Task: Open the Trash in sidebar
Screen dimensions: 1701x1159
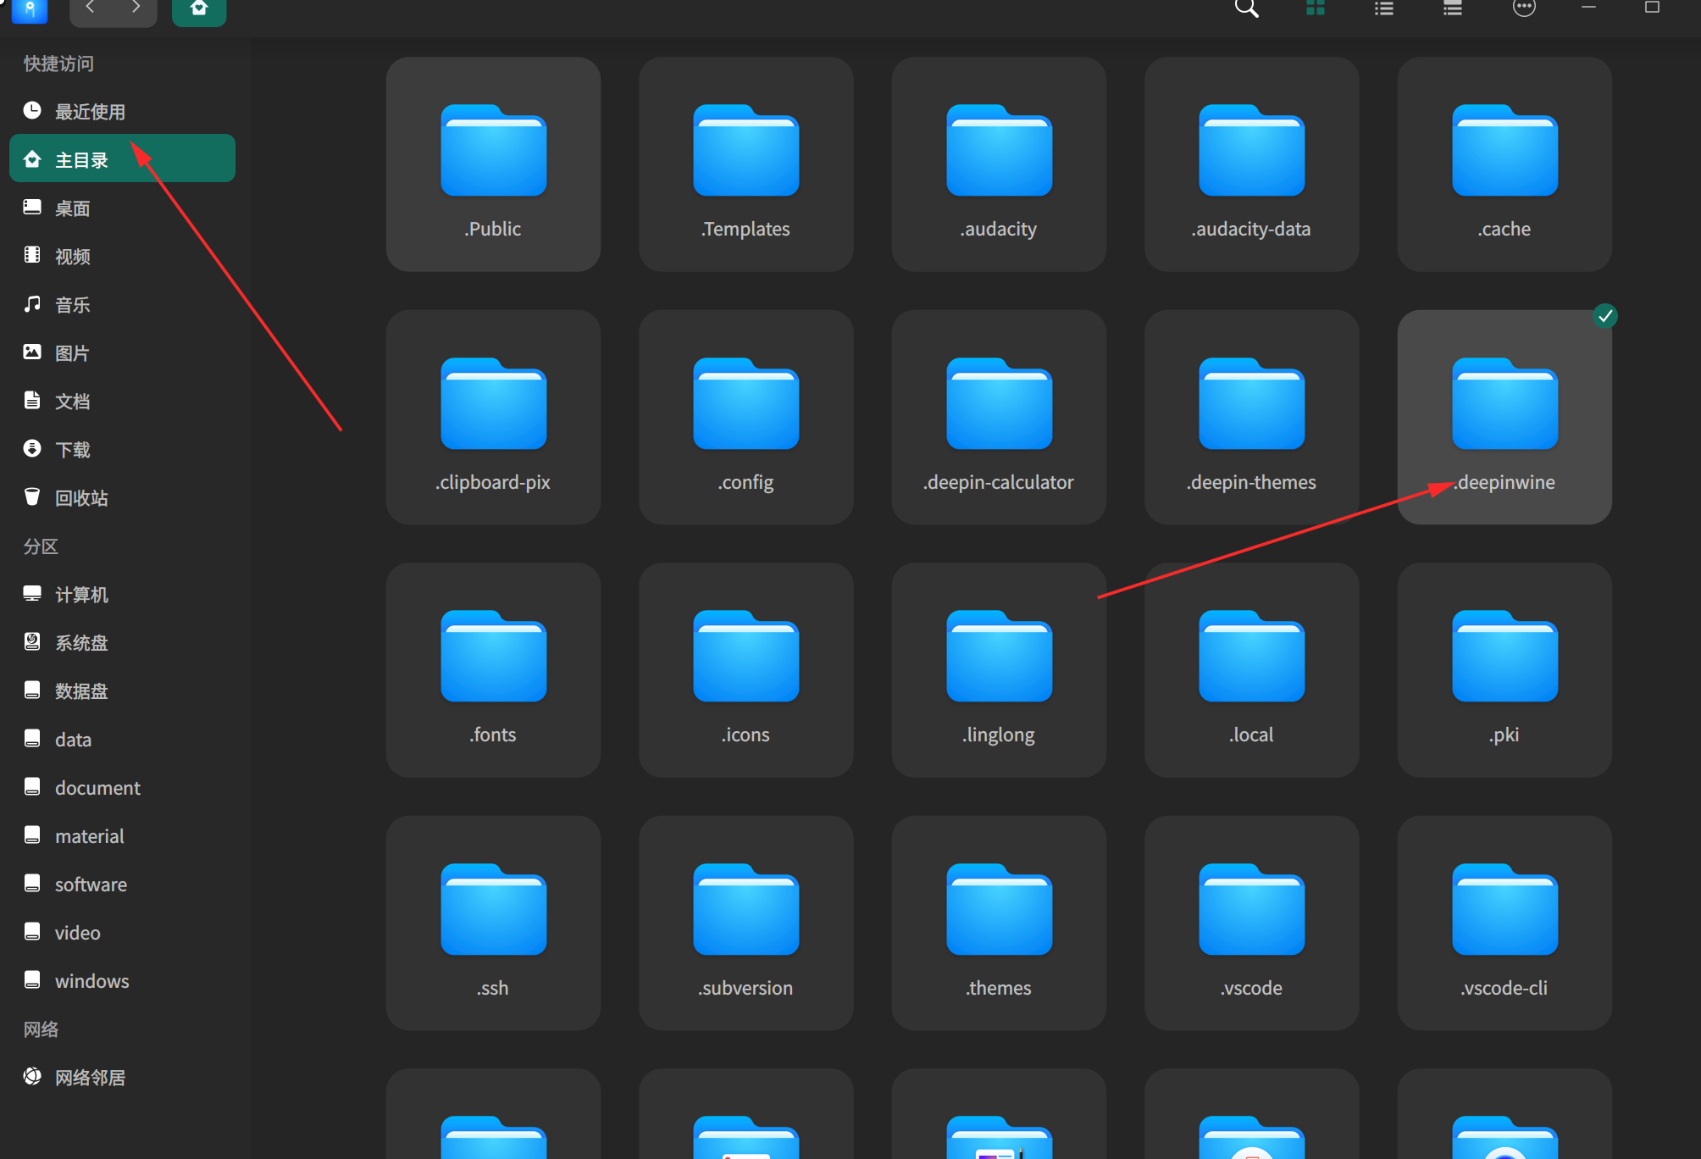Action: click(80, 498)
